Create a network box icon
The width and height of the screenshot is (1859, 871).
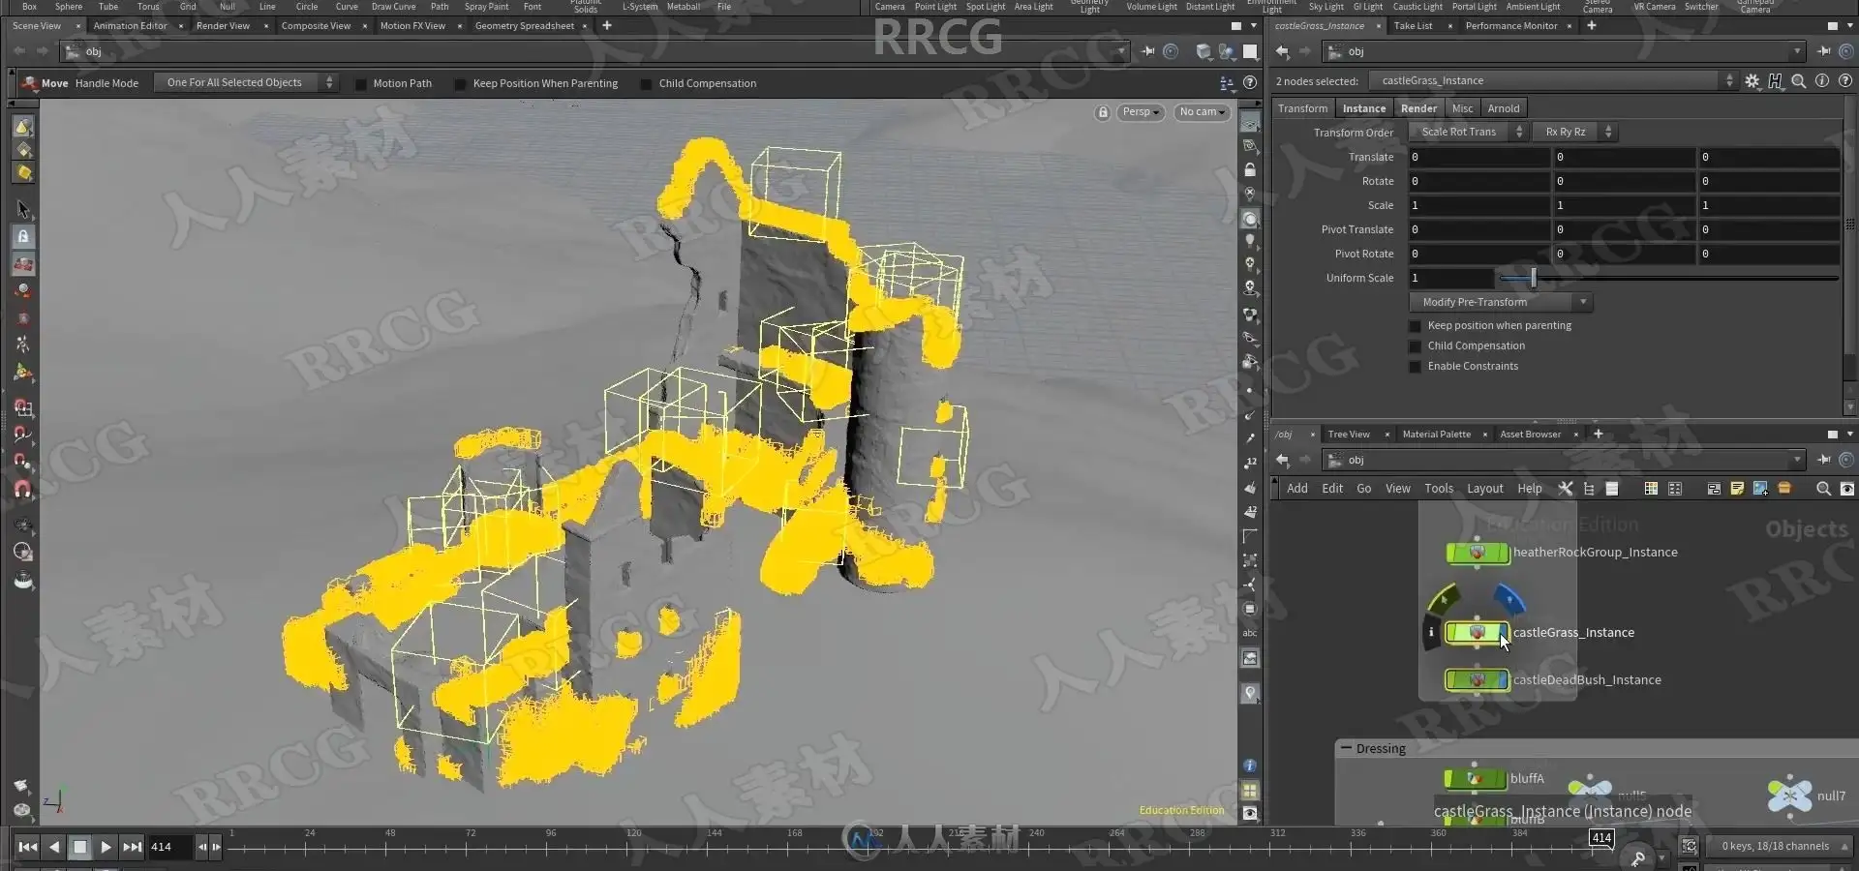coord(1714,489)
